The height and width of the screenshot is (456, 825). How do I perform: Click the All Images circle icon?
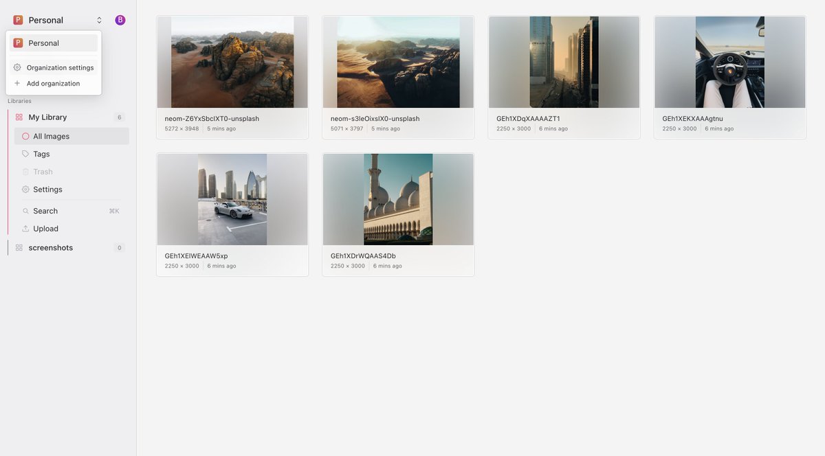[25, 136]
